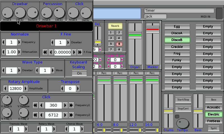Toggle the Reverb button
The image size is (224, 134).
click(x=115, y=26)
